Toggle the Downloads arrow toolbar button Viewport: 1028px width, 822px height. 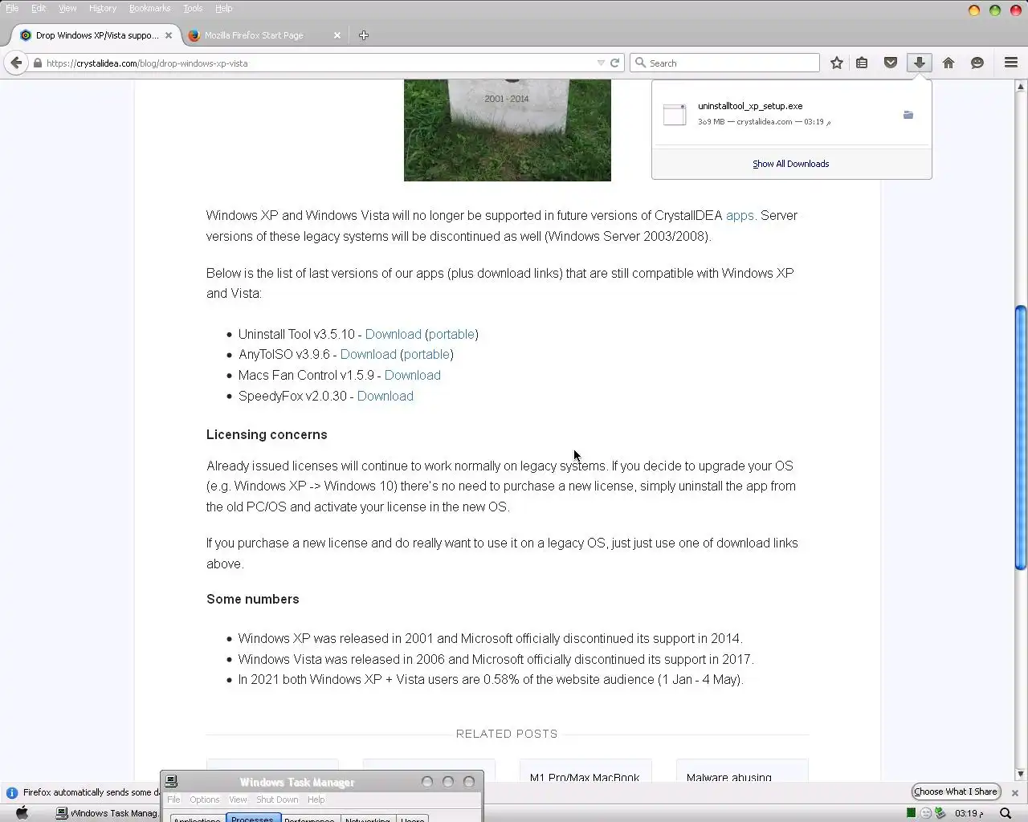(x=920, y=63)
